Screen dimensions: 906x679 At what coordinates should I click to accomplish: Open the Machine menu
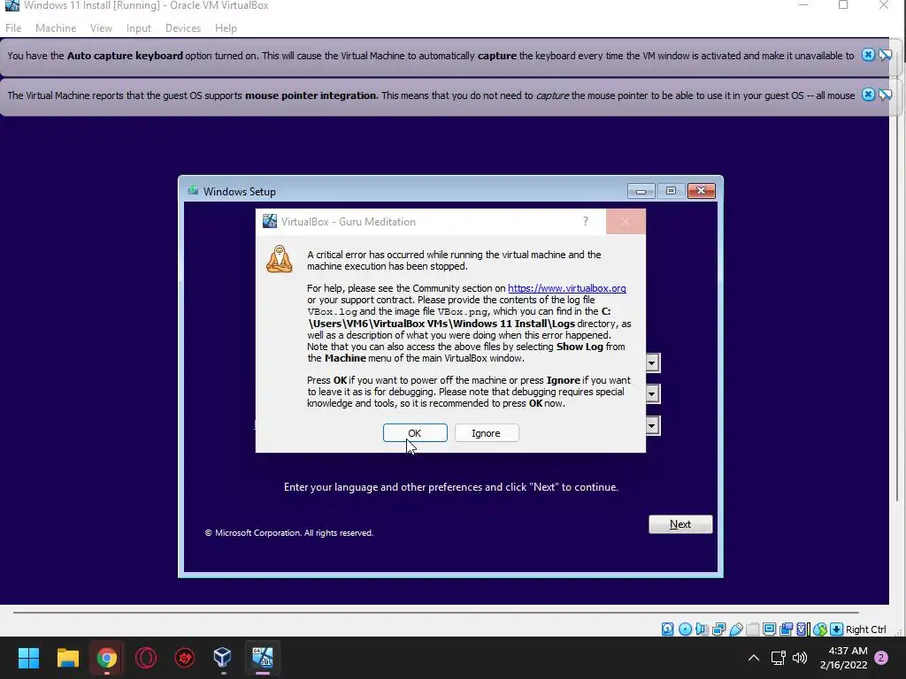[x=56, y=27]
